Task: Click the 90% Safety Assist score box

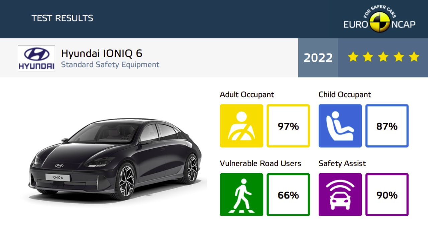Action: [x=387, y=195]
